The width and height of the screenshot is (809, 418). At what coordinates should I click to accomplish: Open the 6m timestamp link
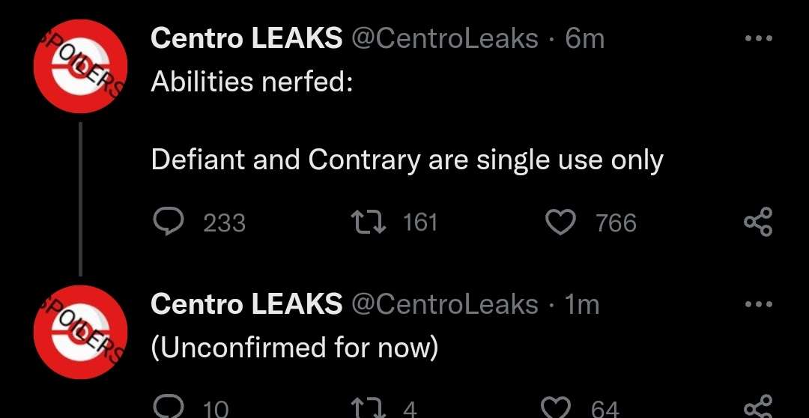point(584,38)
